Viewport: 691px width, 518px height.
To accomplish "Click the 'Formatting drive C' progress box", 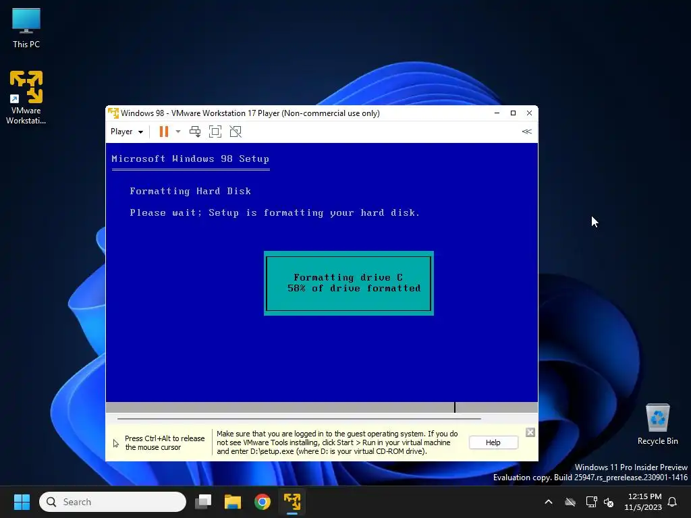I will tap(349, 283).
